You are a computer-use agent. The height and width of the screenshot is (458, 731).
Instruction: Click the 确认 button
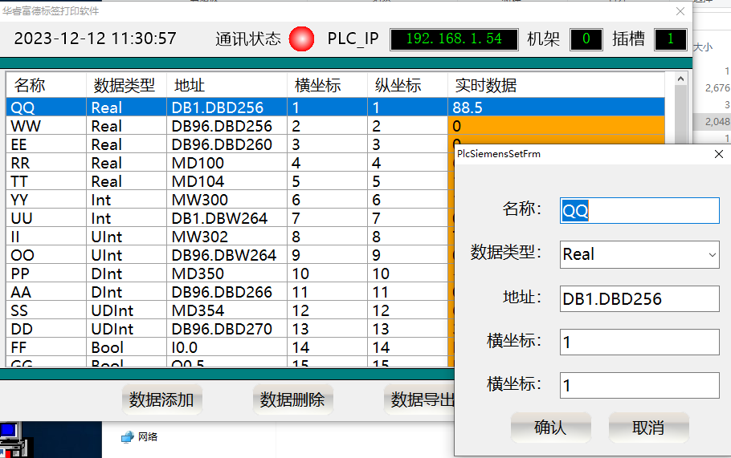click(550, 428)
